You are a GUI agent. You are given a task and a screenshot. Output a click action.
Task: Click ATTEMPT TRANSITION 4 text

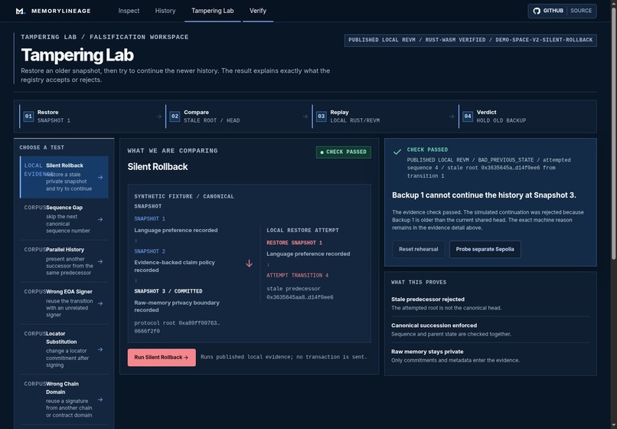(x=298, y=275)
